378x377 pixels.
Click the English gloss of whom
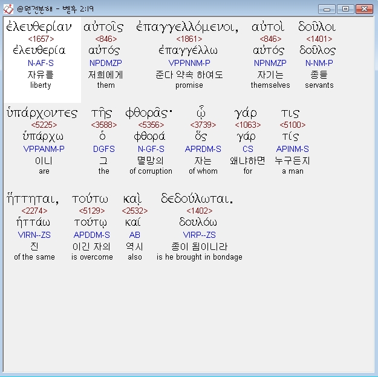[203, 171]
